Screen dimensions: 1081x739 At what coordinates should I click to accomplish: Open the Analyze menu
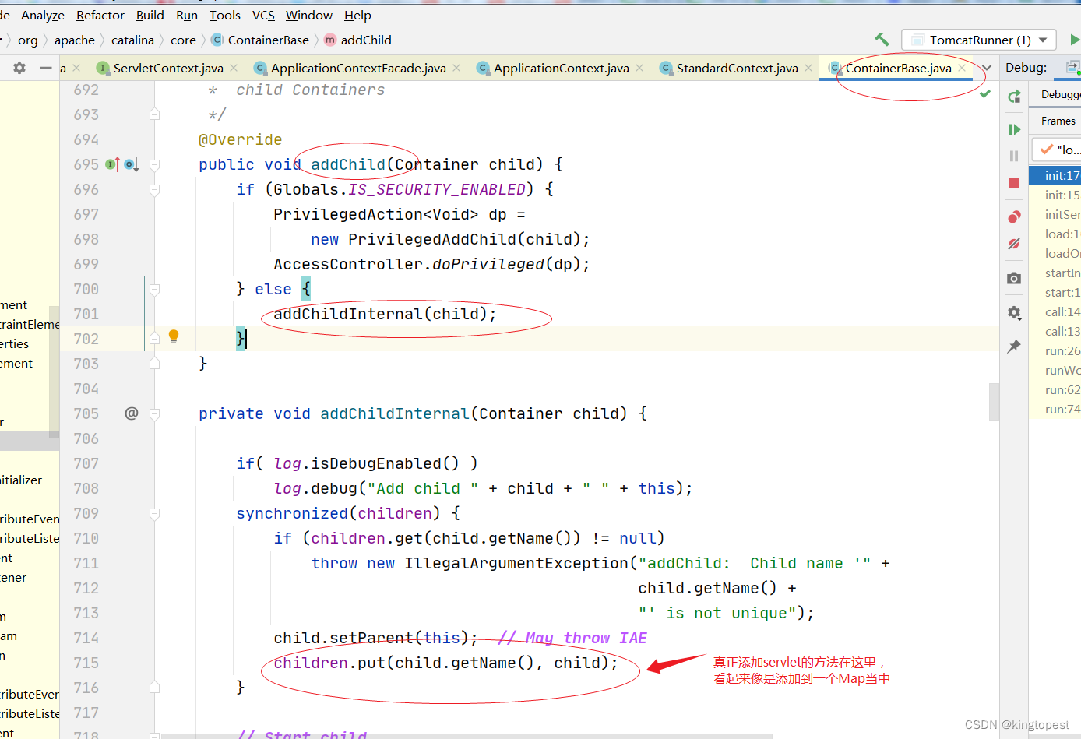[43, 15]
